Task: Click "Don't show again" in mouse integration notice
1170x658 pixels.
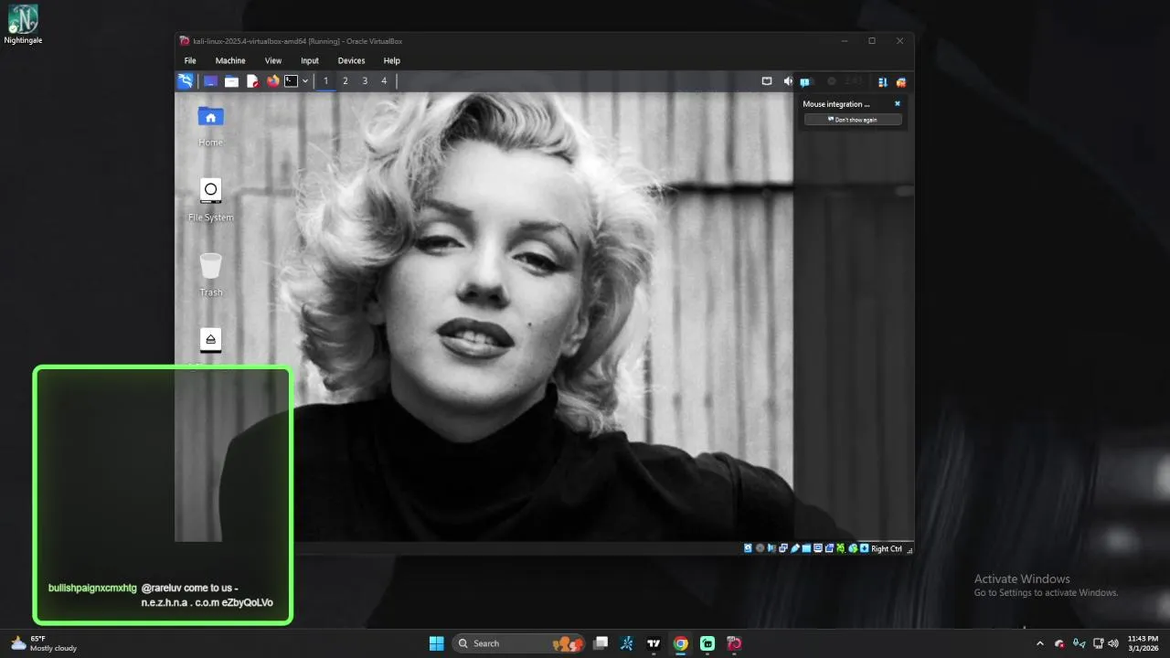Action: (853, 120)
